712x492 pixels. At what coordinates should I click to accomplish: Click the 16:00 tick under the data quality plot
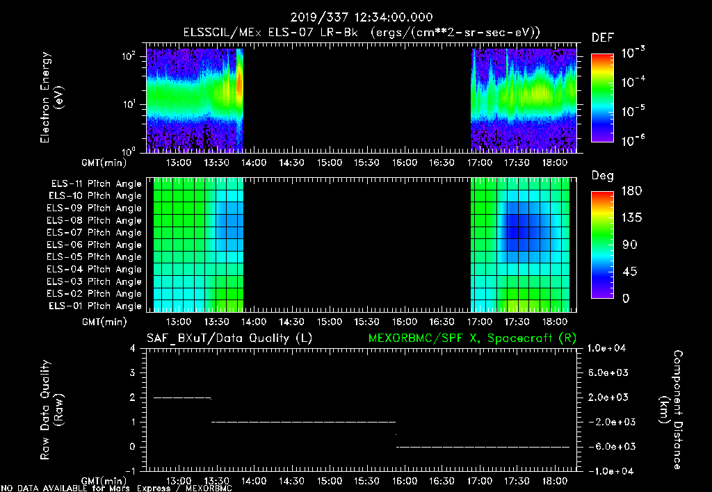pyautogui.click(x=405, y=481)
